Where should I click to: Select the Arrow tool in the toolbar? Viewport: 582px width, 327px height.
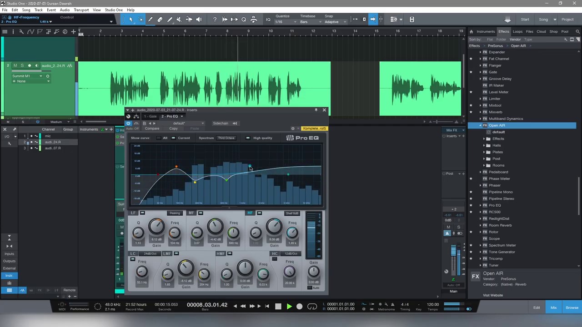click(x=131, y=20)
